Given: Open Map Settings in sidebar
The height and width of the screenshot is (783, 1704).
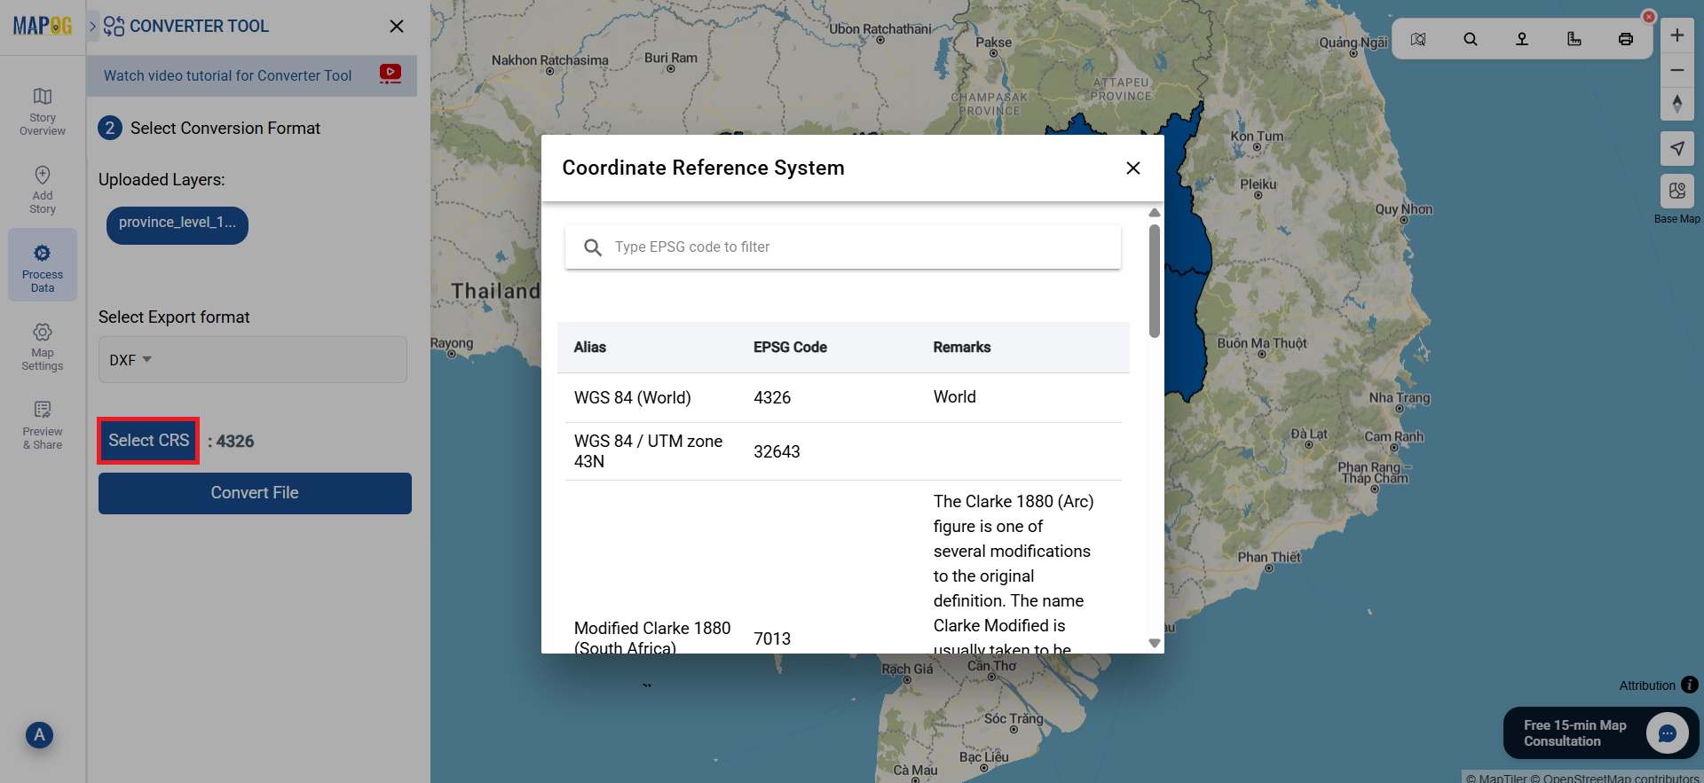Looking at the screenshot, I should (43, 346).
